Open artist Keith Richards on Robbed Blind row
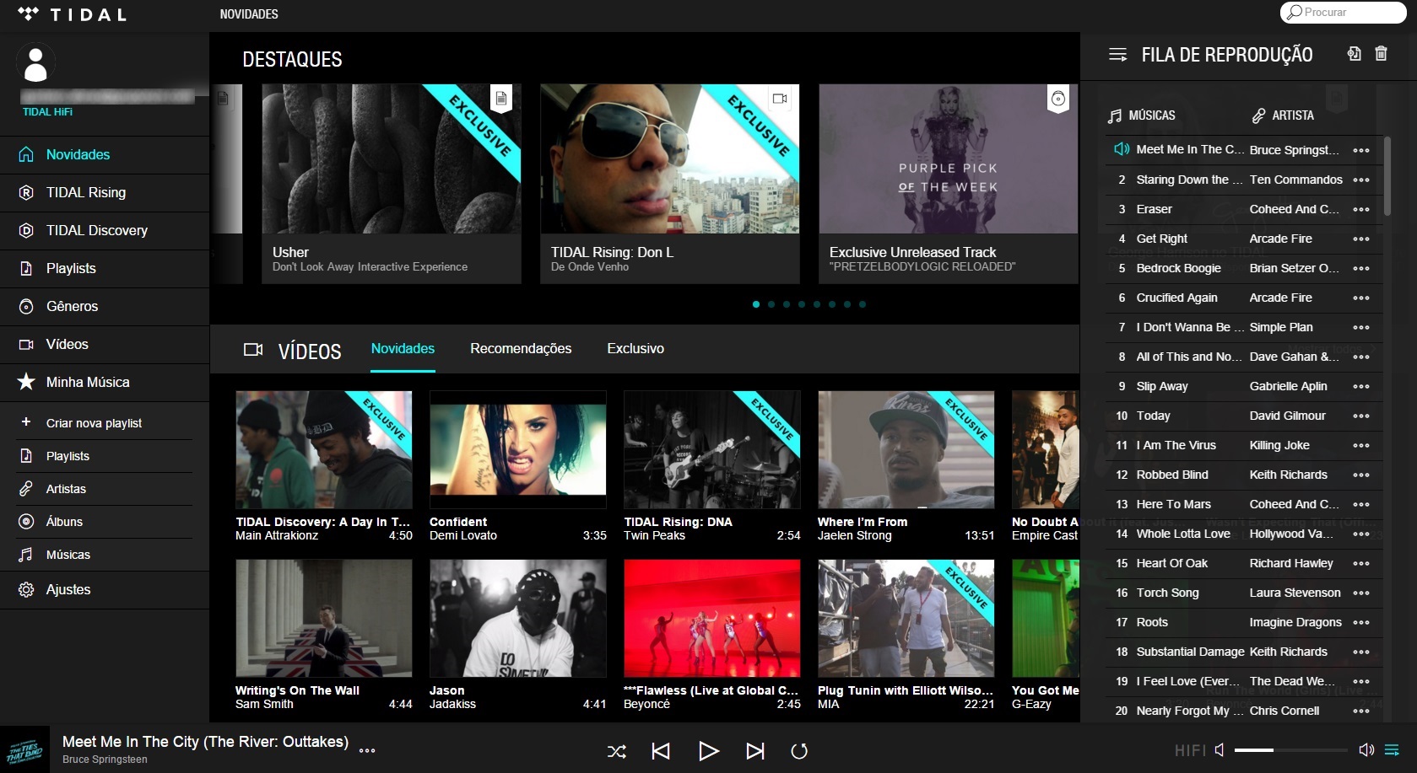The height and width of the screenshot is (773, 1417). [x=1289, y=475]
